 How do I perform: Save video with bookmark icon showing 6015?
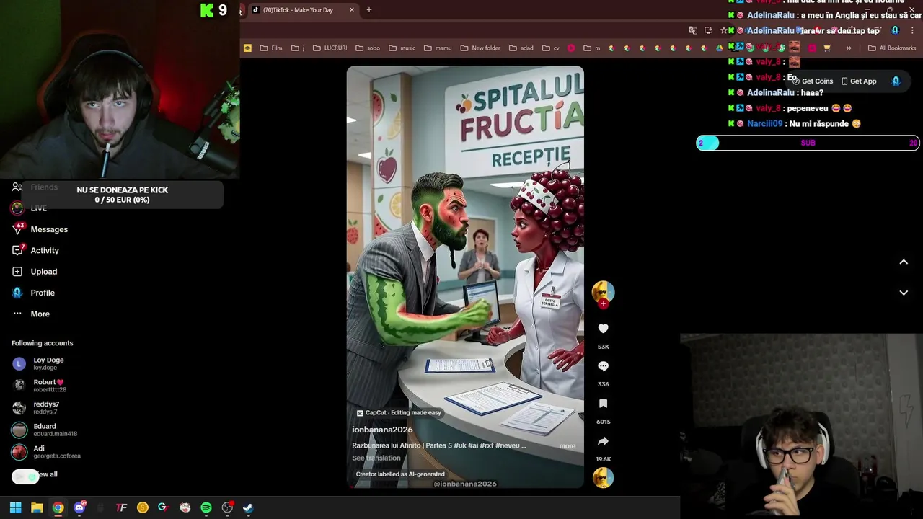coord(603,404)
